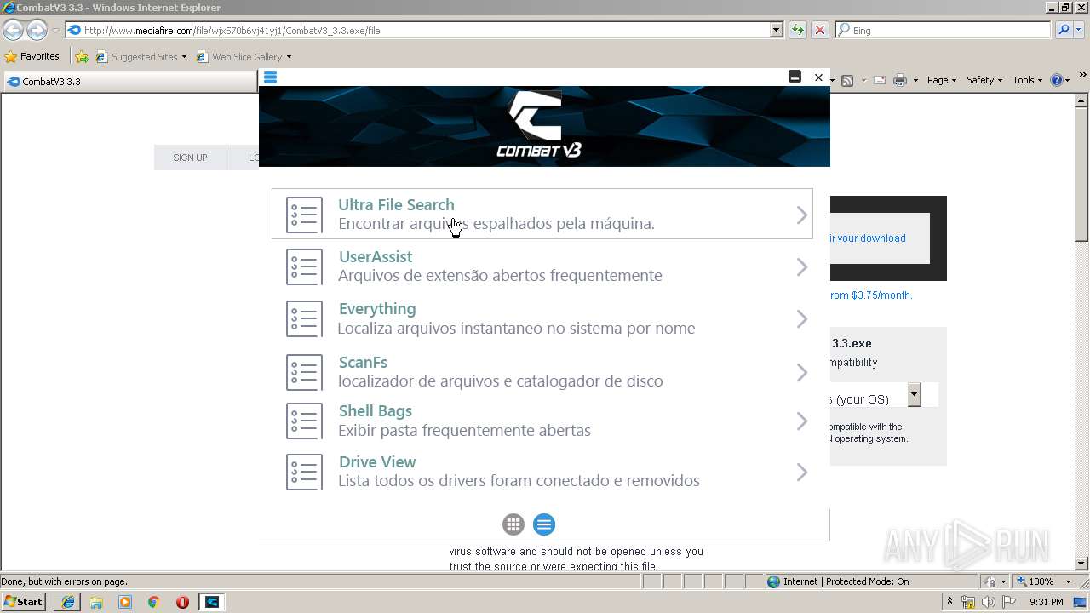
Task: Expand the ScanFs chevron arrow
Action: 802,373
